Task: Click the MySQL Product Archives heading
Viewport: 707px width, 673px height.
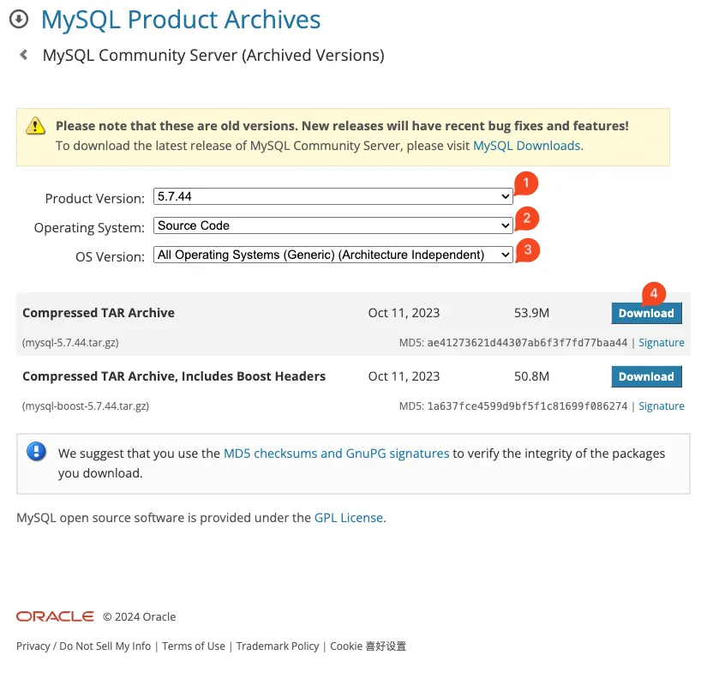Action: 181,20
